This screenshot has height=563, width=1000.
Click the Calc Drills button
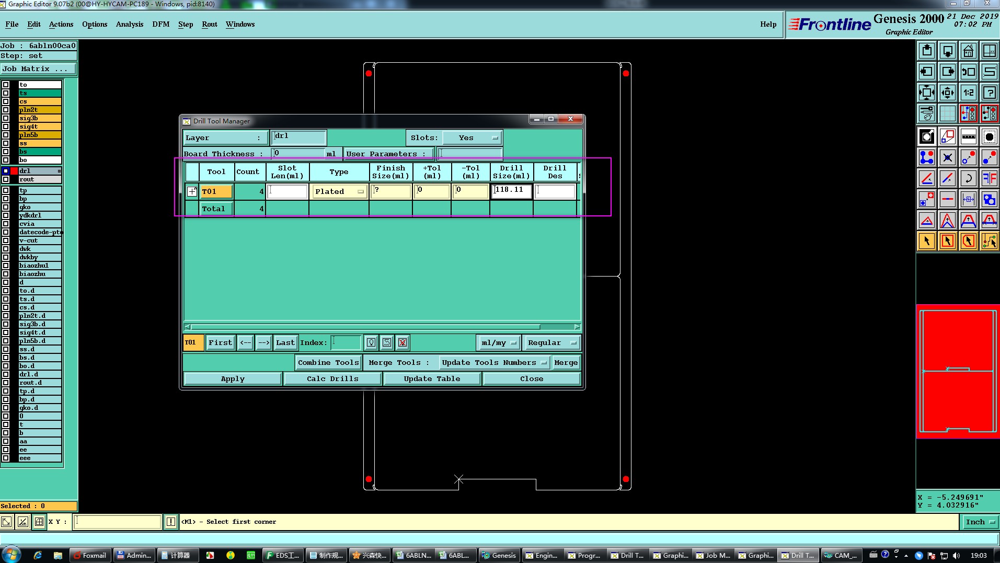click(332, 379)
